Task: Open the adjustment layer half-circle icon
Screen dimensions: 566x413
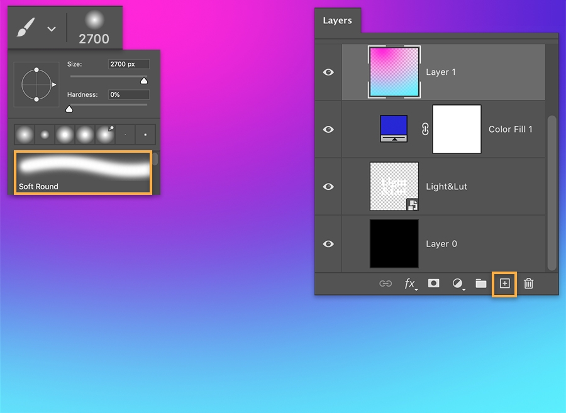Action: coord(457,284)
